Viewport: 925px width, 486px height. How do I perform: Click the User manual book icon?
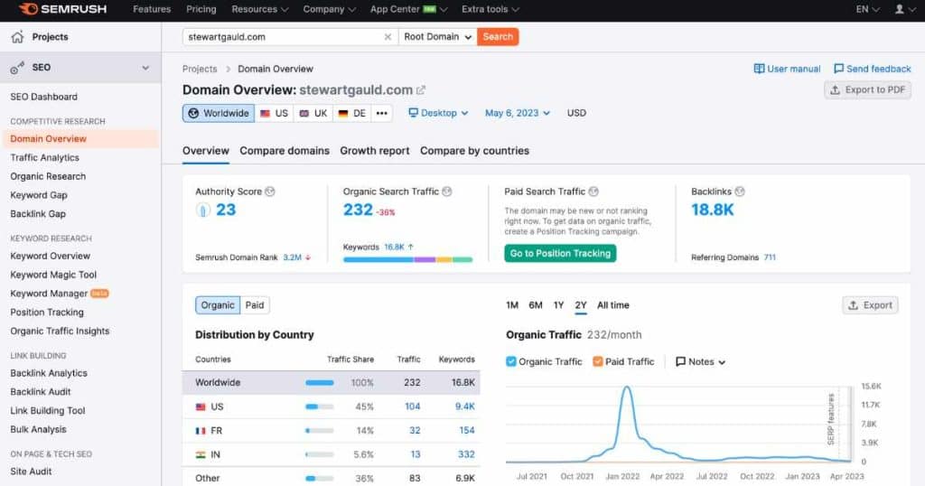(759, 69)
